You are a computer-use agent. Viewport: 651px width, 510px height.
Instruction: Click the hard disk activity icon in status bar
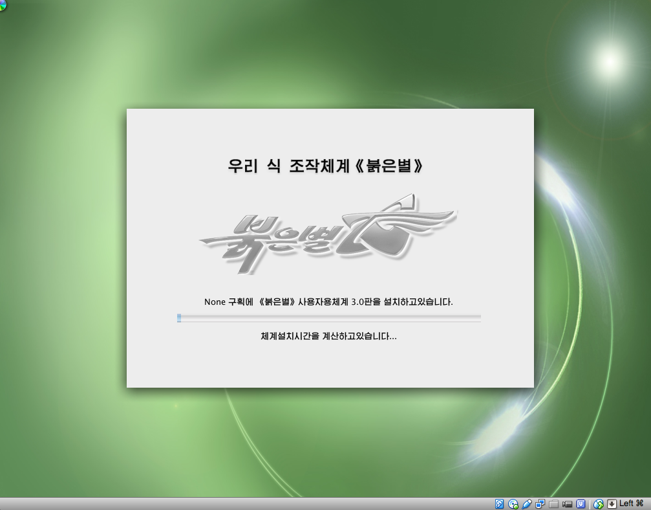point(500,504)
